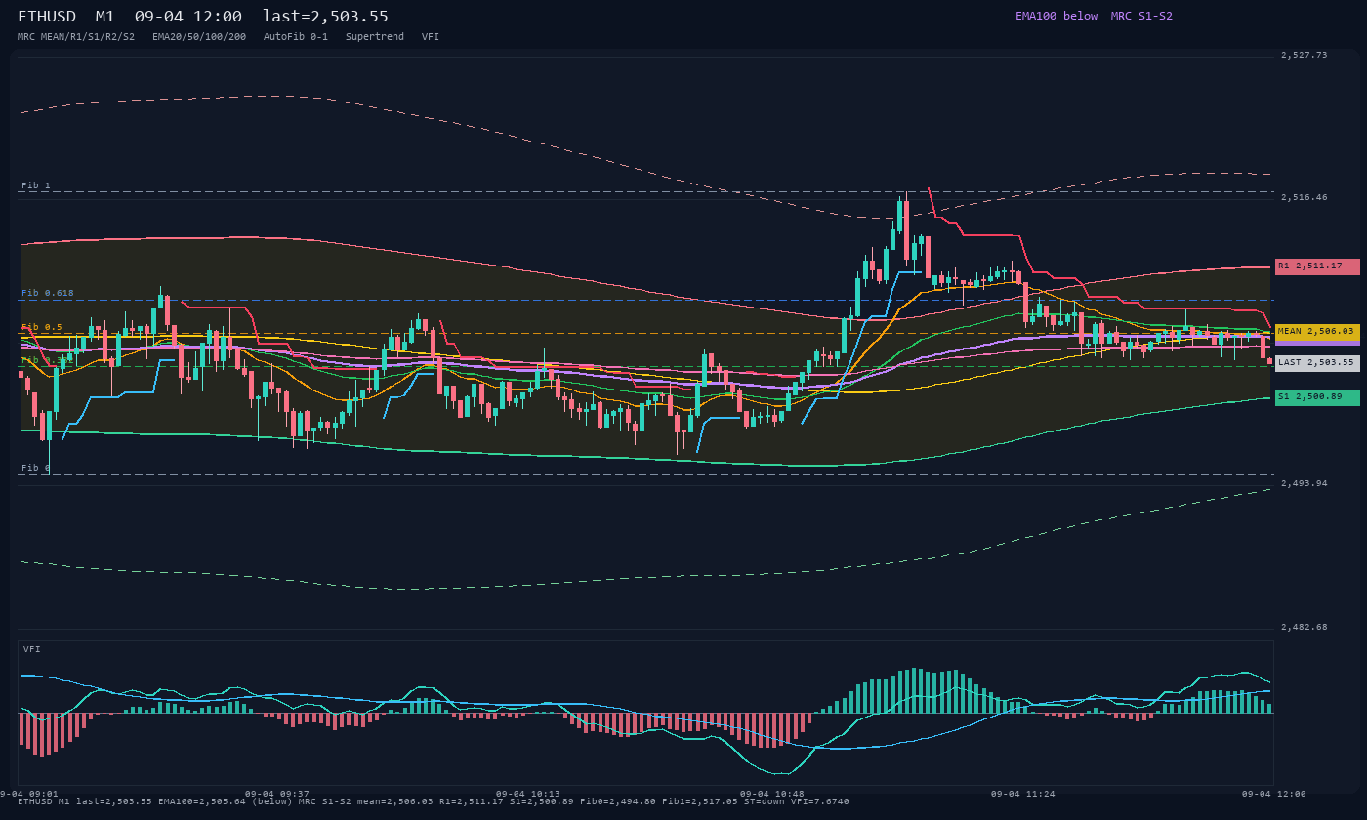Viewport: 1367px width, 820px height.
Task: Click the MEAN 2,506.03 price label
Action: tap(1317, 332)
